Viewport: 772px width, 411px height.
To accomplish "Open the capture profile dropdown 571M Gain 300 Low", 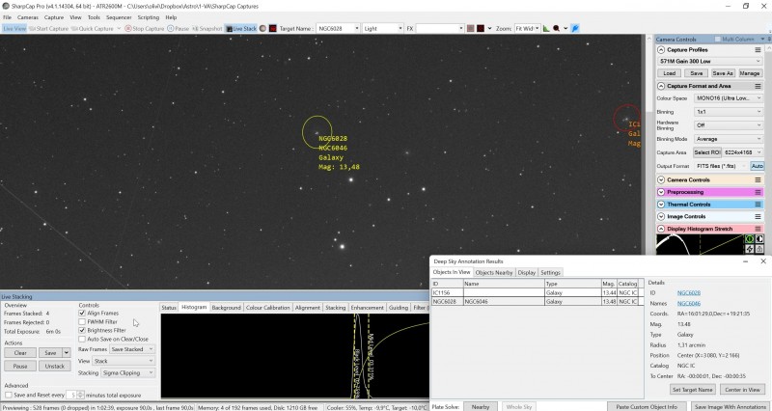I will tap(710, 61).
